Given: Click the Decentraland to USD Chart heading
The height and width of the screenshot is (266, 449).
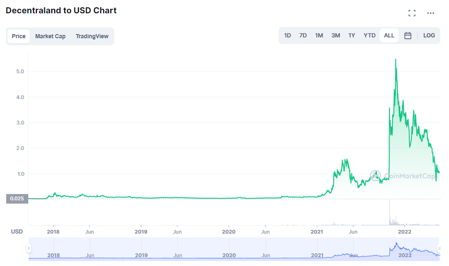Looking at the screenshot, I should click(x=61, y=10).
